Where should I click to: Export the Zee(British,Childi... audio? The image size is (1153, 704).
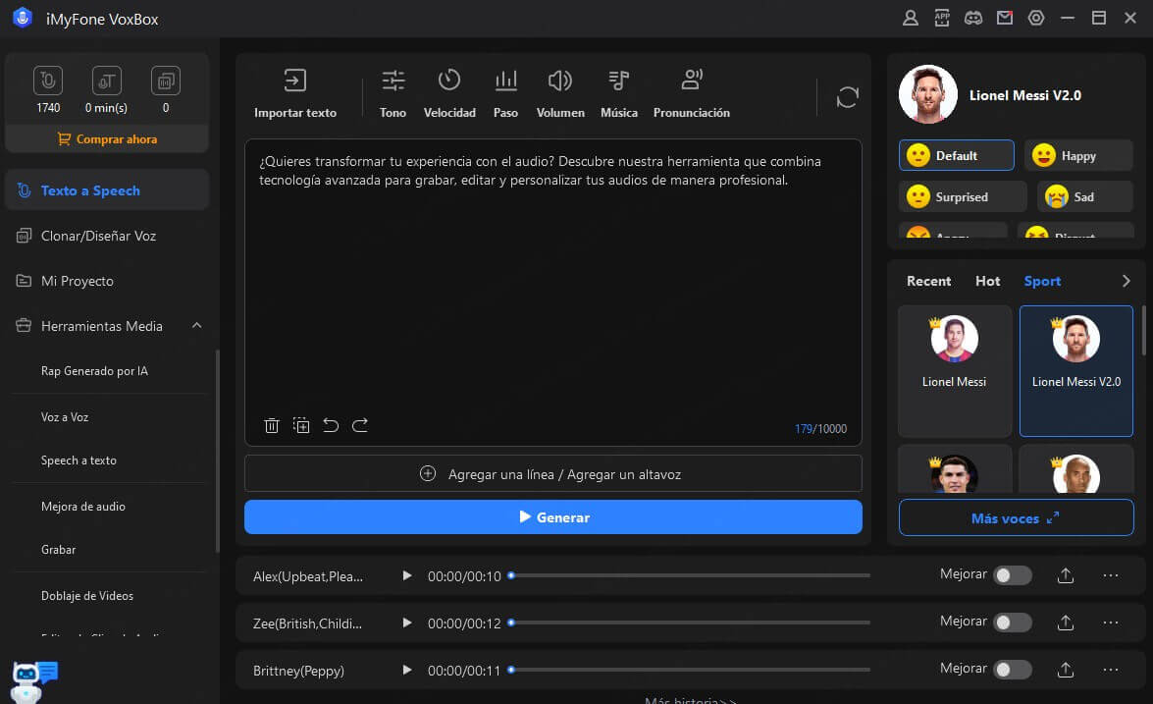point(1066,623)
